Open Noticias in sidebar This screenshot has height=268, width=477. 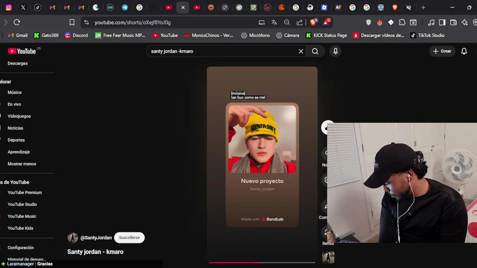pyautogui.click(x=15, y=128)
